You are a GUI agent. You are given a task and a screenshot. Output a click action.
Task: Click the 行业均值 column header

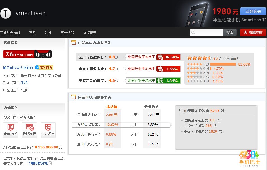[151, 107]
